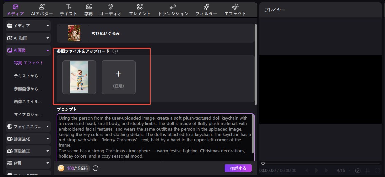Open the AIアバター tab
The image size is (385, 177).
coord(41,10)
